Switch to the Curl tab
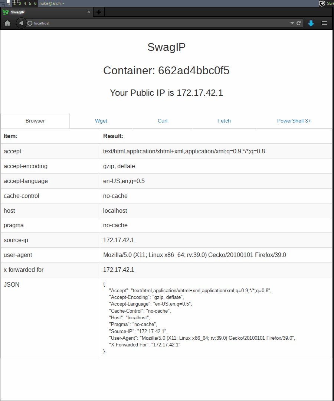This screenshot has width=334, height=401. pos(163,121)
